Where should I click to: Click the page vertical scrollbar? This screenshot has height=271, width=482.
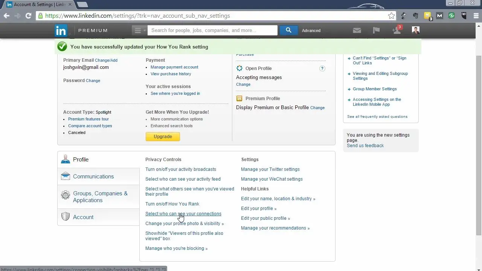pos(479,145)
